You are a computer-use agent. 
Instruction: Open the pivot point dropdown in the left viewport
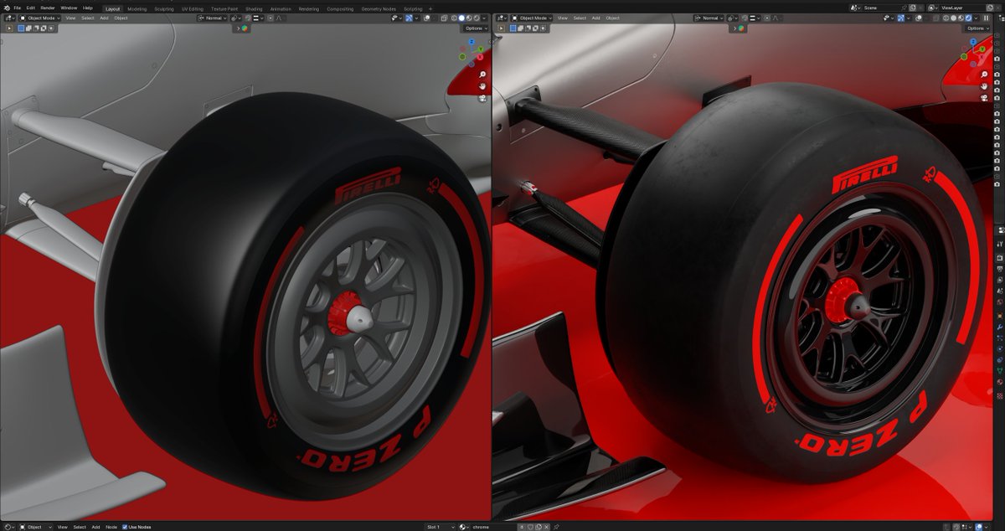pyautogui.click(x=235, y=18)
